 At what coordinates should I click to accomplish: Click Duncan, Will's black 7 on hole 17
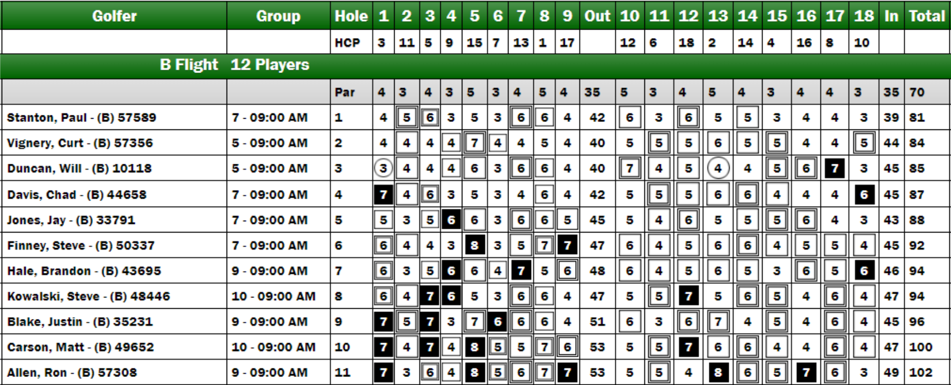tap(834, 169)
